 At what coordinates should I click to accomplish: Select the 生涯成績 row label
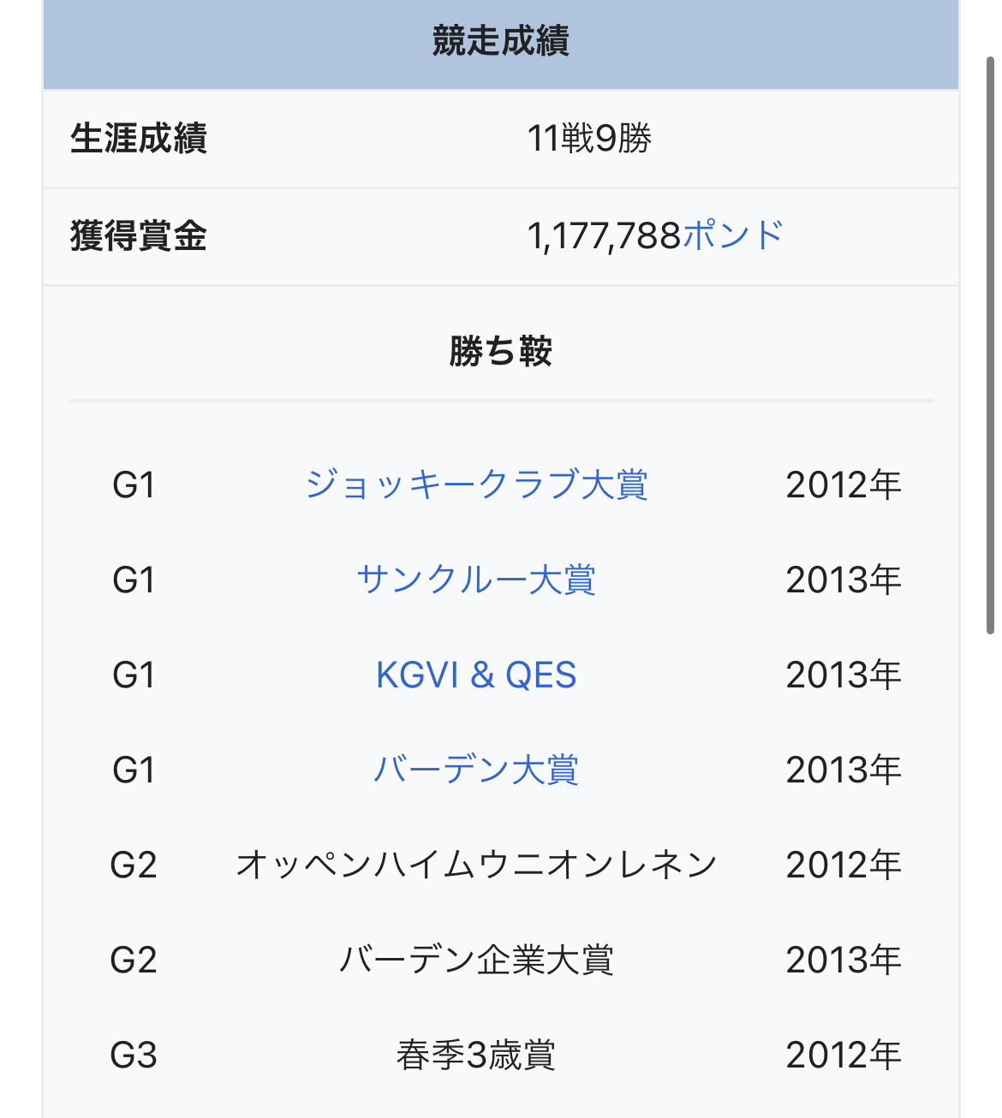139,138
